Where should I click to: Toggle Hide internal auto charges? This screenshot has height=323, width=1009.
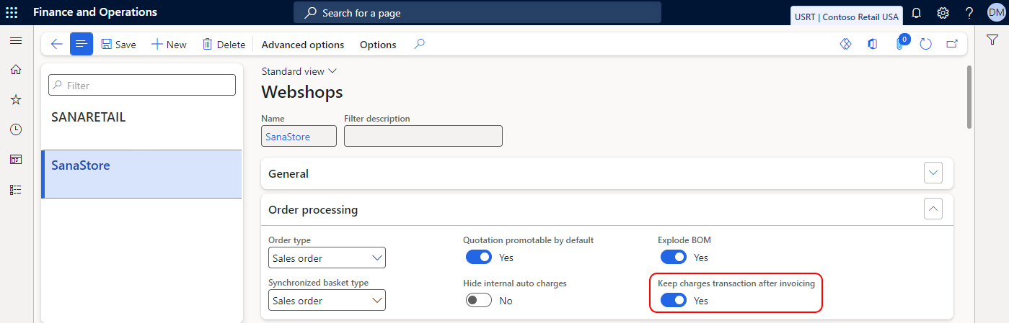(479, 300)
